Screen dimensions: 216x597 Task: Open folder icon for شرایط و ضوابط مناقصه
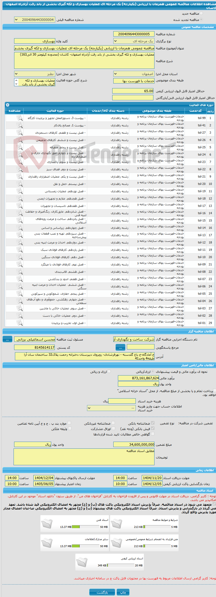point(117,523)
